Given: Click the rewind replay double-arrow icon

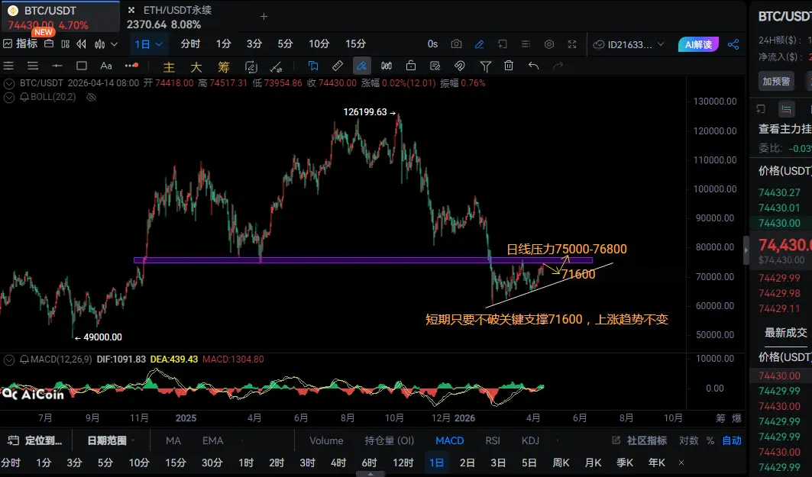Looking at the screenshot, I should pos(81,44).
